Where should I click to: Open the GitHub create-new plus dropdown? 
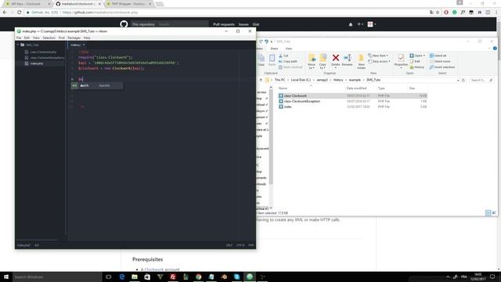pyautogui.click(x=360, y=24)
